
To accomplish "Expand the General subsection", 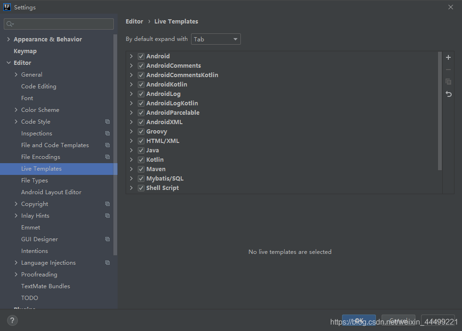I will click(16, 74).
